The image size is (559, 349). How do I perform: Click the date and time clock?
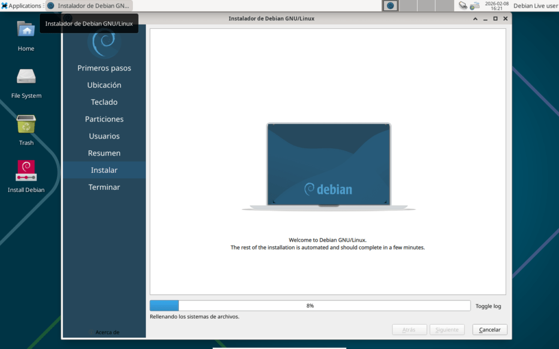coord(497,5)
